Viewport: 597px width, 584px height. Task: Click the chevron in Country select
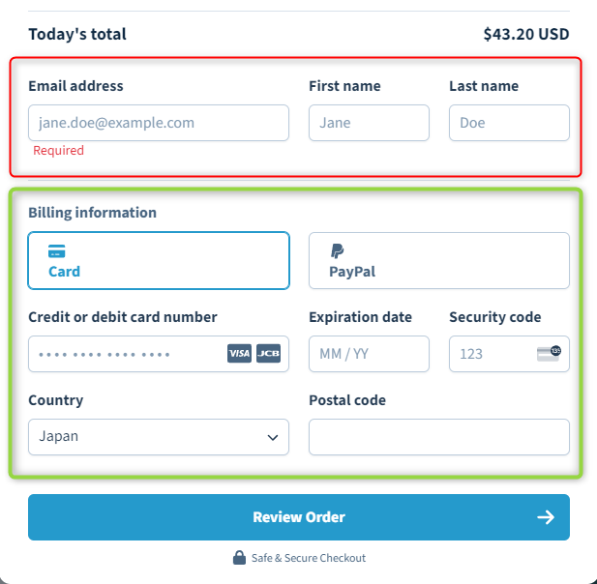pos(272,437)
